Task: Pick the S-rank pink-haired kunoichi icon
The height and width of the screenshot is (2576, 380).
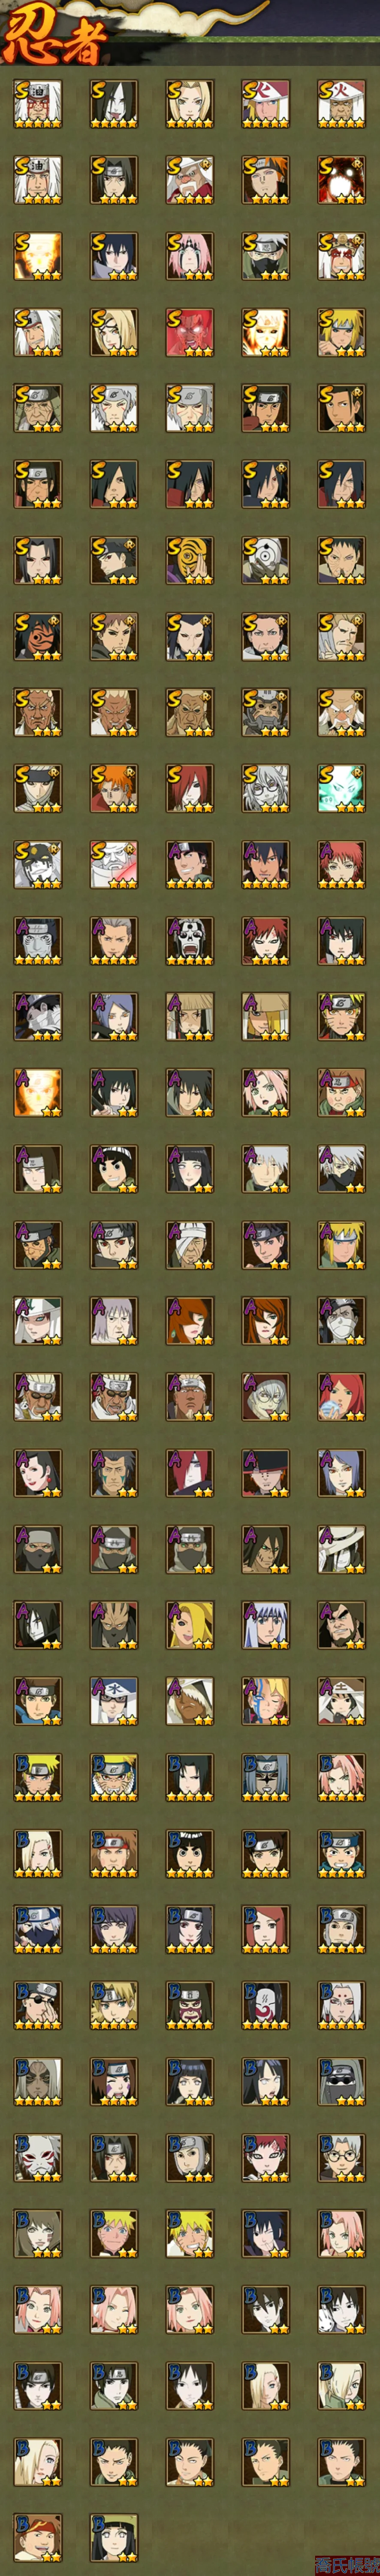Action: click(190, 256)
